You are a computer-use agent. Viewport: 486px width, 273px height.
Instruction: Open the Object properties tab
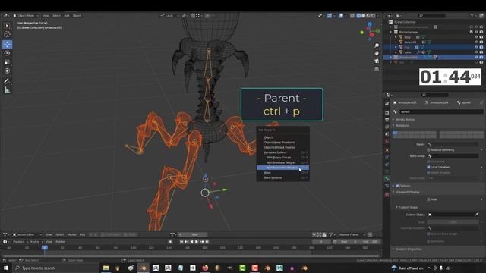387,150
